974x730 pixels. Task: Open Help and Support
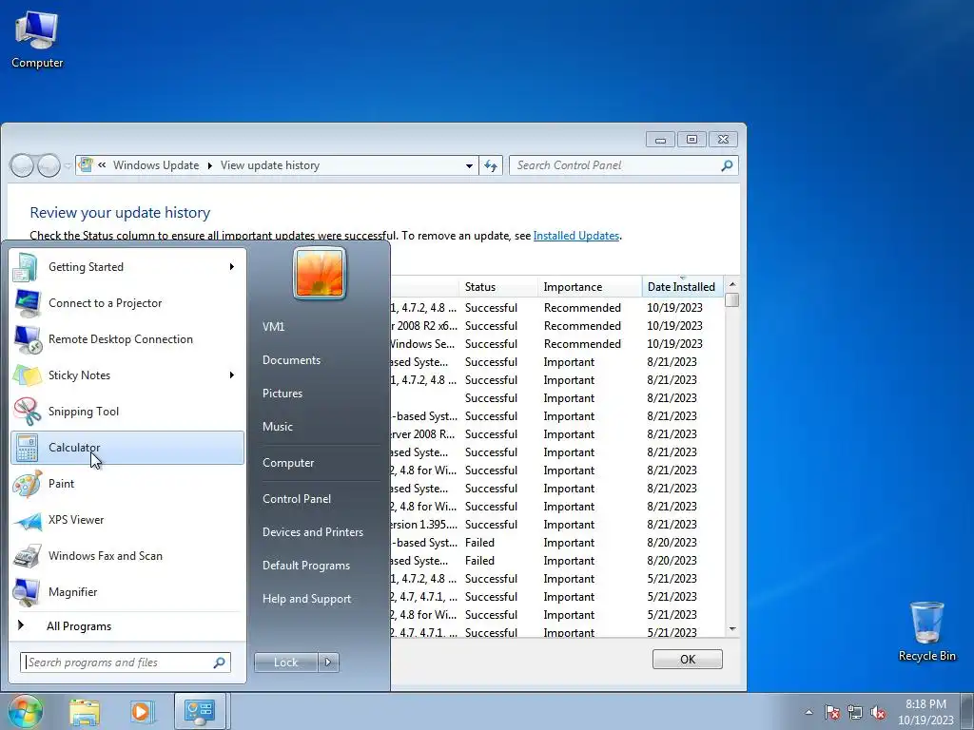coord(306,599)
